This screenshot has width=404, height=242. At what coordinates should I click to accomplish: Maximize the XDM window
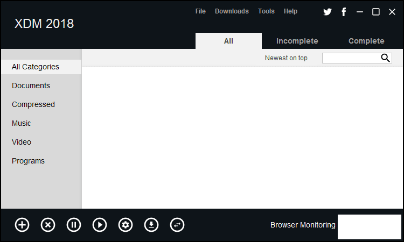pyautogui.click(x=376, y=12)
